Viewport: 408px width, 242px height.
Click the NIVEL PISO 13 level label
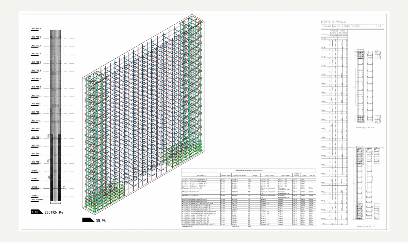click(36, 62)
